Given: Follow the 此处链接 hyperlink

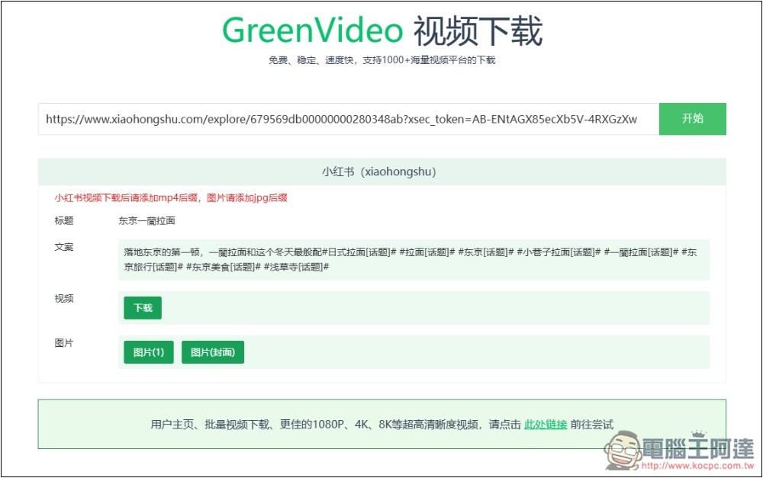Looking at the screenshot, I should 546,425.
